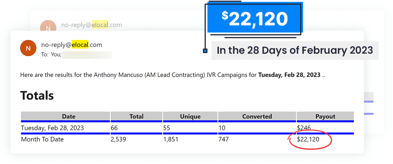
Task: Click the 747 converted month-to-date cell
Action: click(x=224, y=139)
